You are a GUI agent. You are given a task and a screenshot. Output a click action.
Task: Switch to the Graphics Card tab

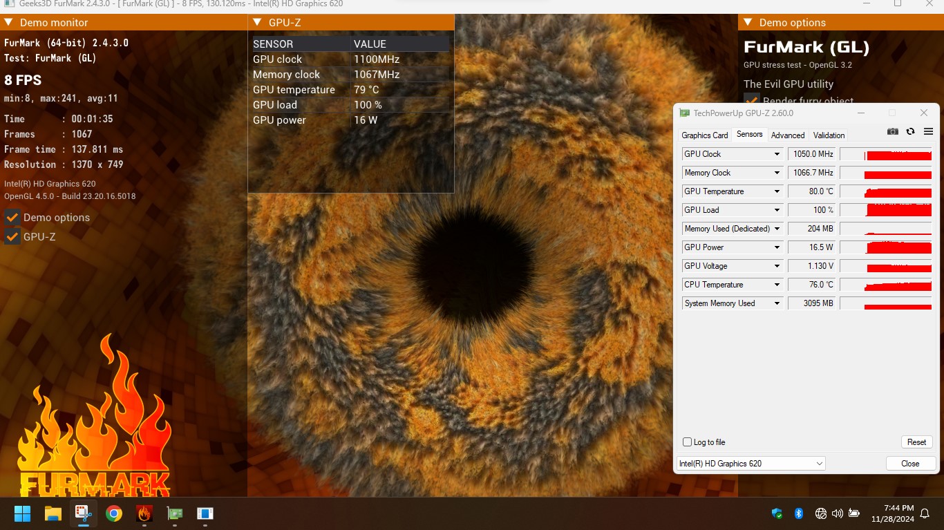pyautogui.click(x=704, y=135)
